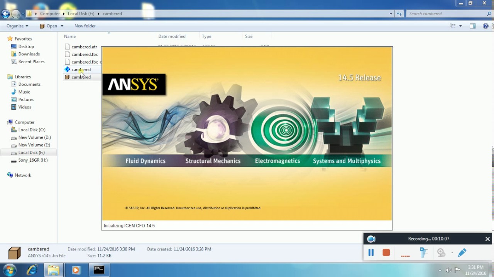
Task: Switch to the command prompt on taskbar
Action: click(x=99, y=270)
